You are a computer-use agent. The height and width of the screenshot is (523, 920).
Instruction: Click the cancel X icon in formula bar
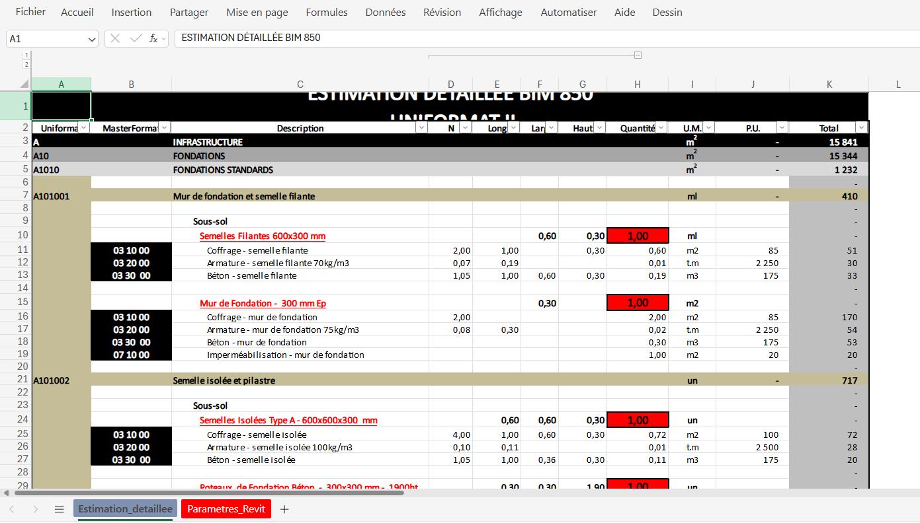click(115, 38)
